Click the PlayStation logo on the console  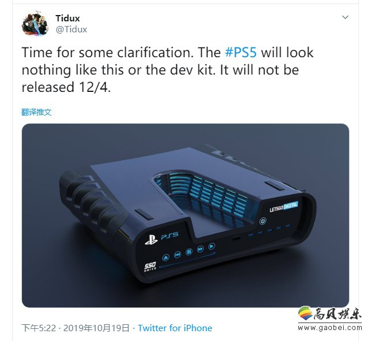151,240
